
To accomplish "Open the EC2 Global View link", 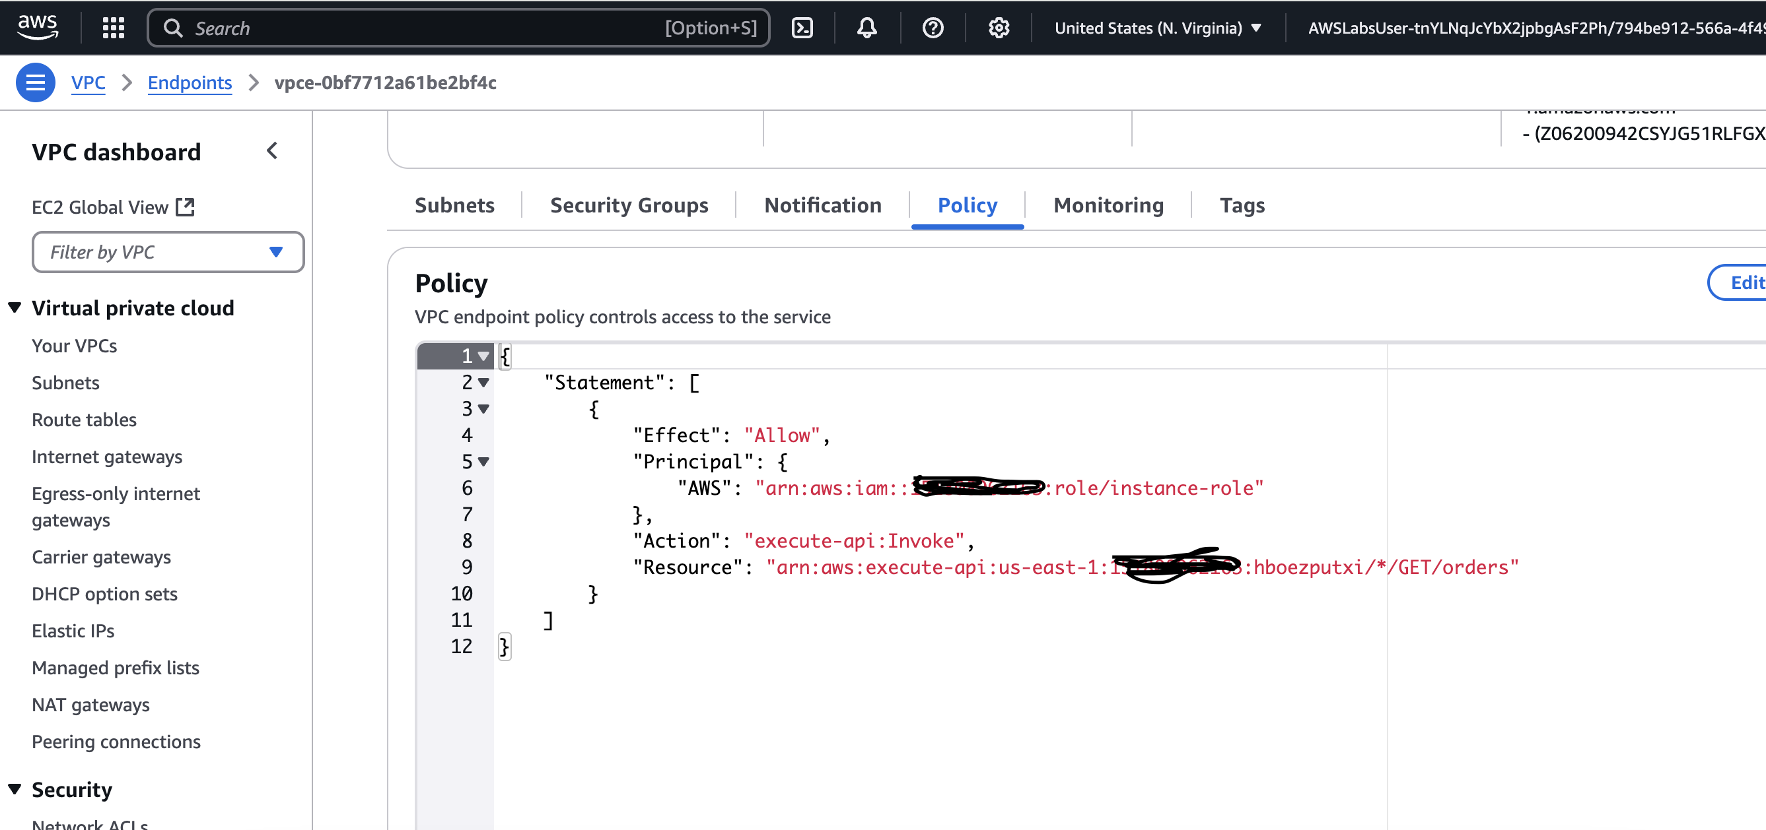I will 113,207.
